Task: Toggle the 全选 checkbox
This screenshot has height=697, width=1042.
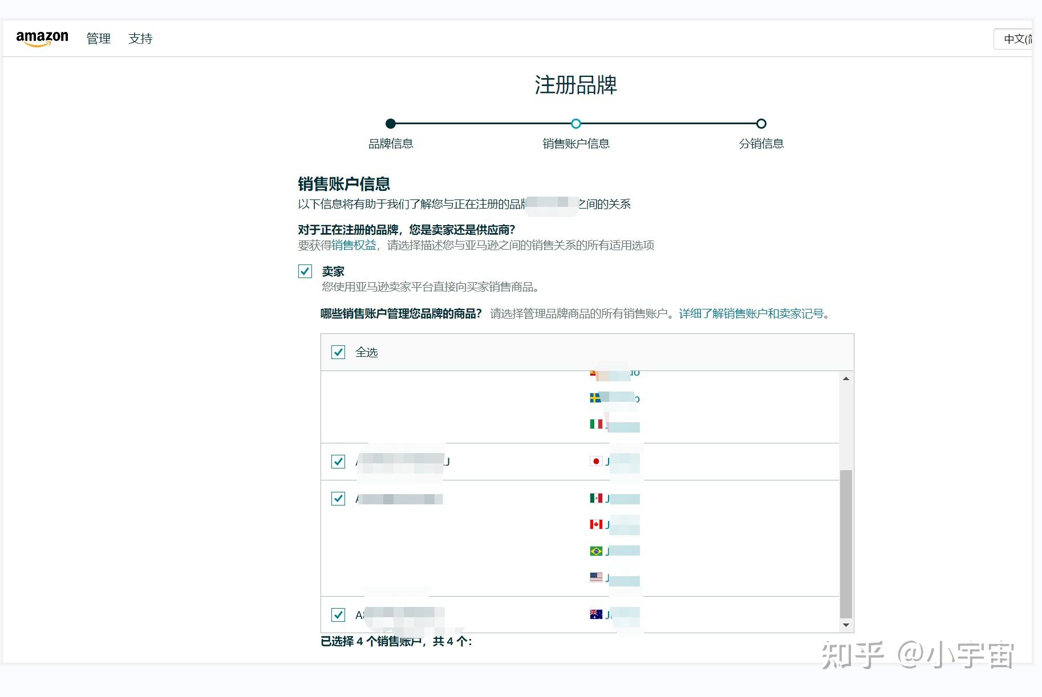Action: (x=338, y=352)
